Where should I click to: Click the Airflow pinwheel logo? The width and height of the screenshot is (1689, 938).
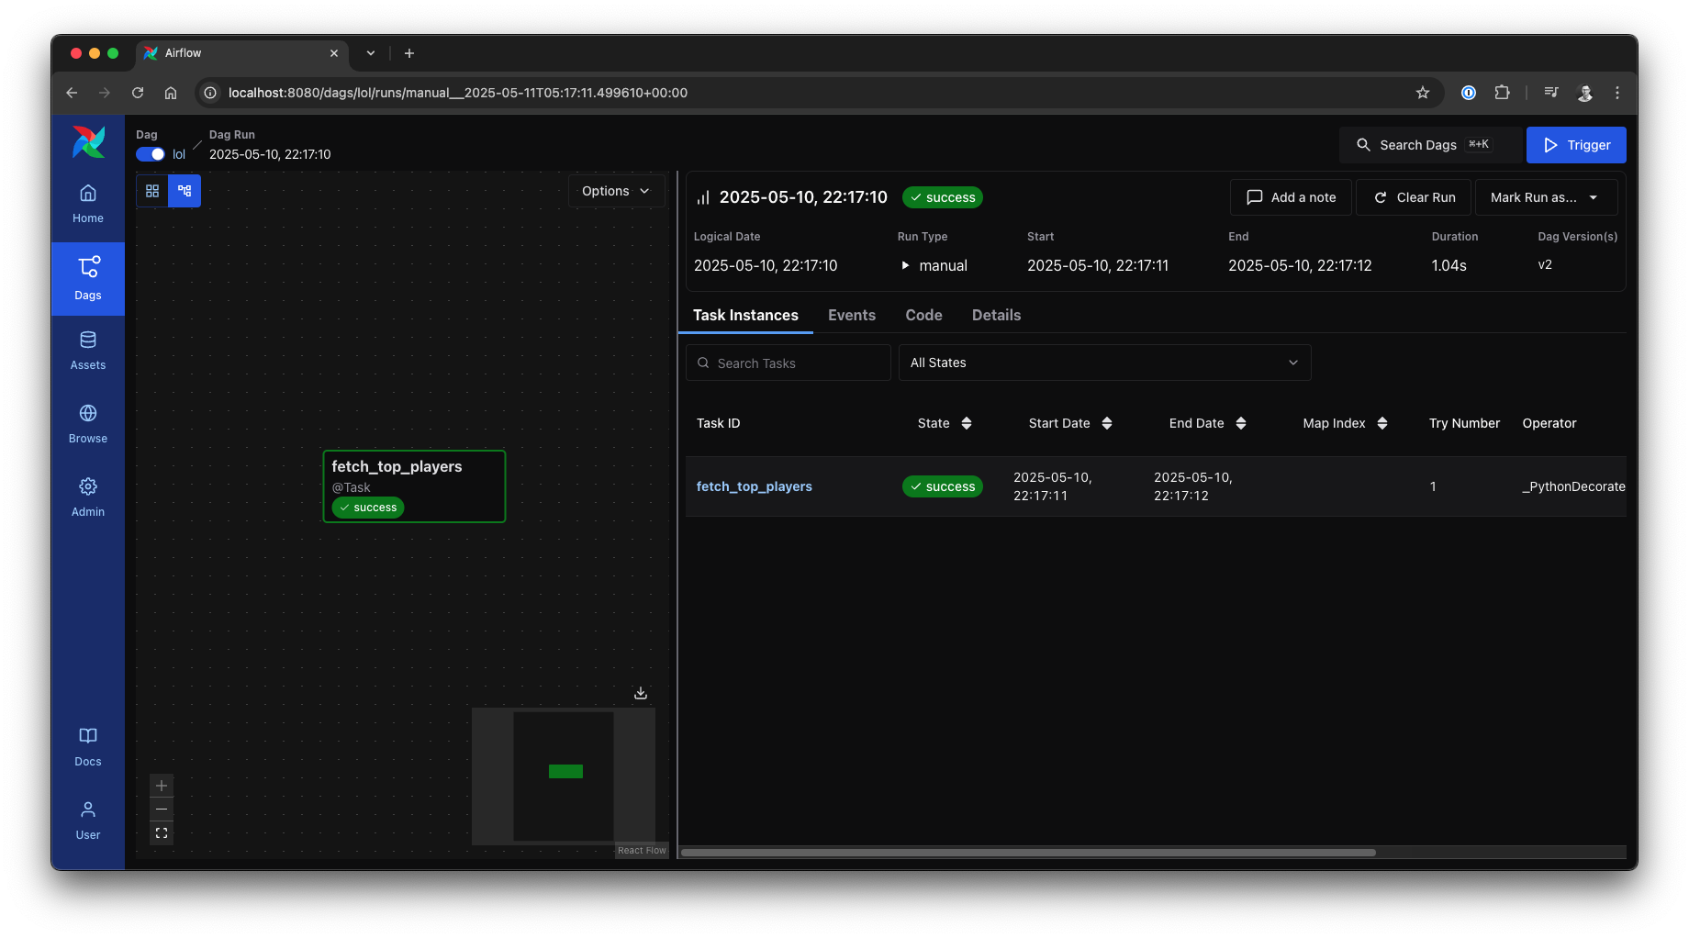point(88,142)
